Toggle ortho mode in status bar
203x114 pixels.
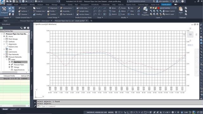tap(128, 112)
